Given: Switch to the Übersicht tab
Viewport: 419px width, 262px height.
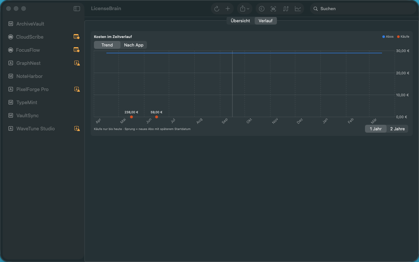Looking at the screenshot, I should click(x=240, y=21).
